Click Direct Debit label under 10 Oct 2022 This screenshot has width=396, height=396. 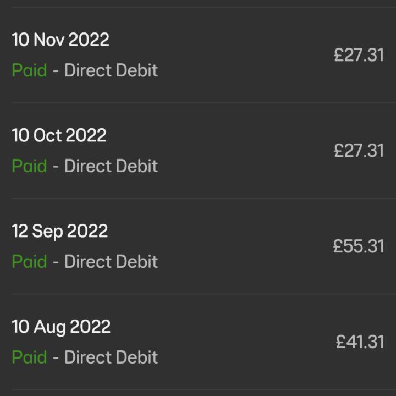click(x=111, y=166)
